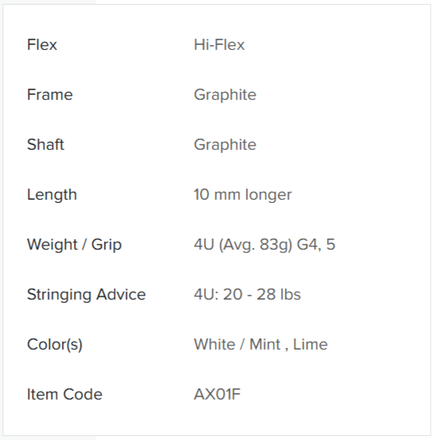Click the Length label
434x440 pixels.
pos(52,195)
